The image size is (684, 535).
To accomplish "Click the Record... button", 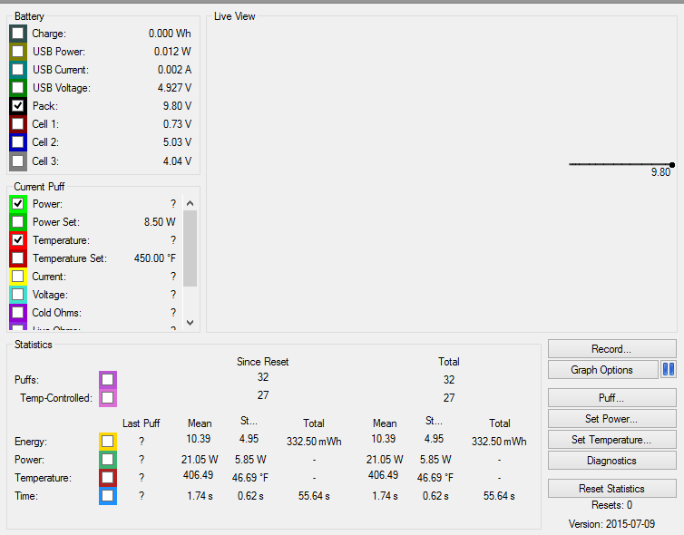I will pyautogui.click(x=611, y=349).
